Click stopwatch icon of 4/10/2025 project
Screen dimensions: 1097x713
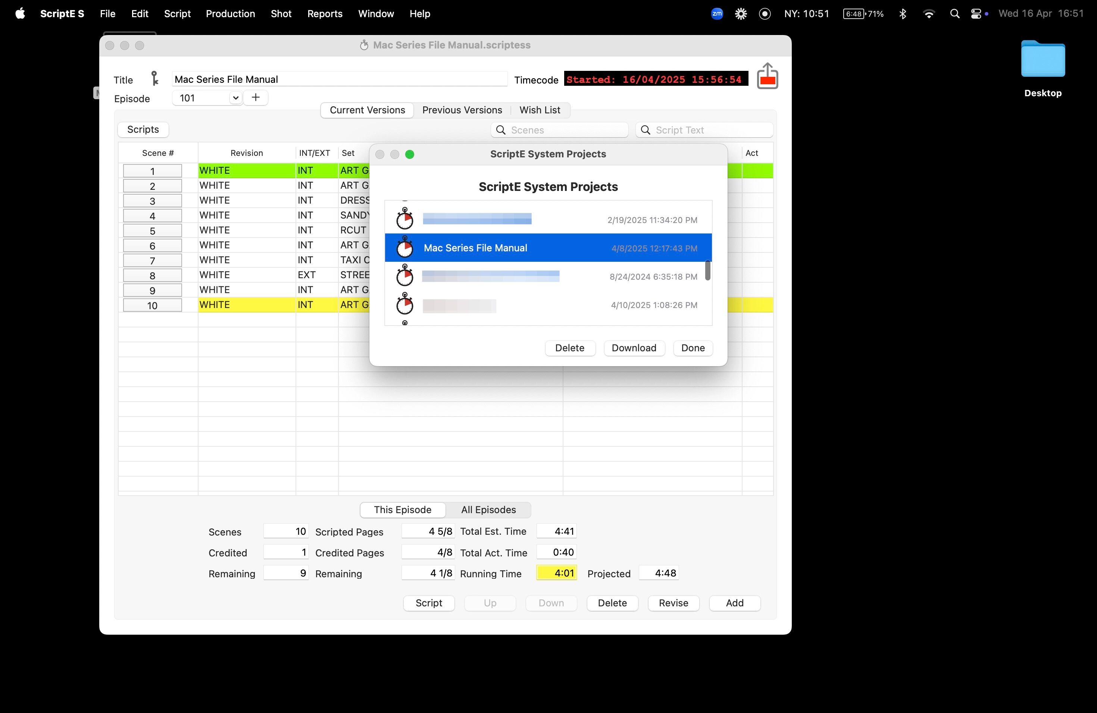click(x=405, y=304)
